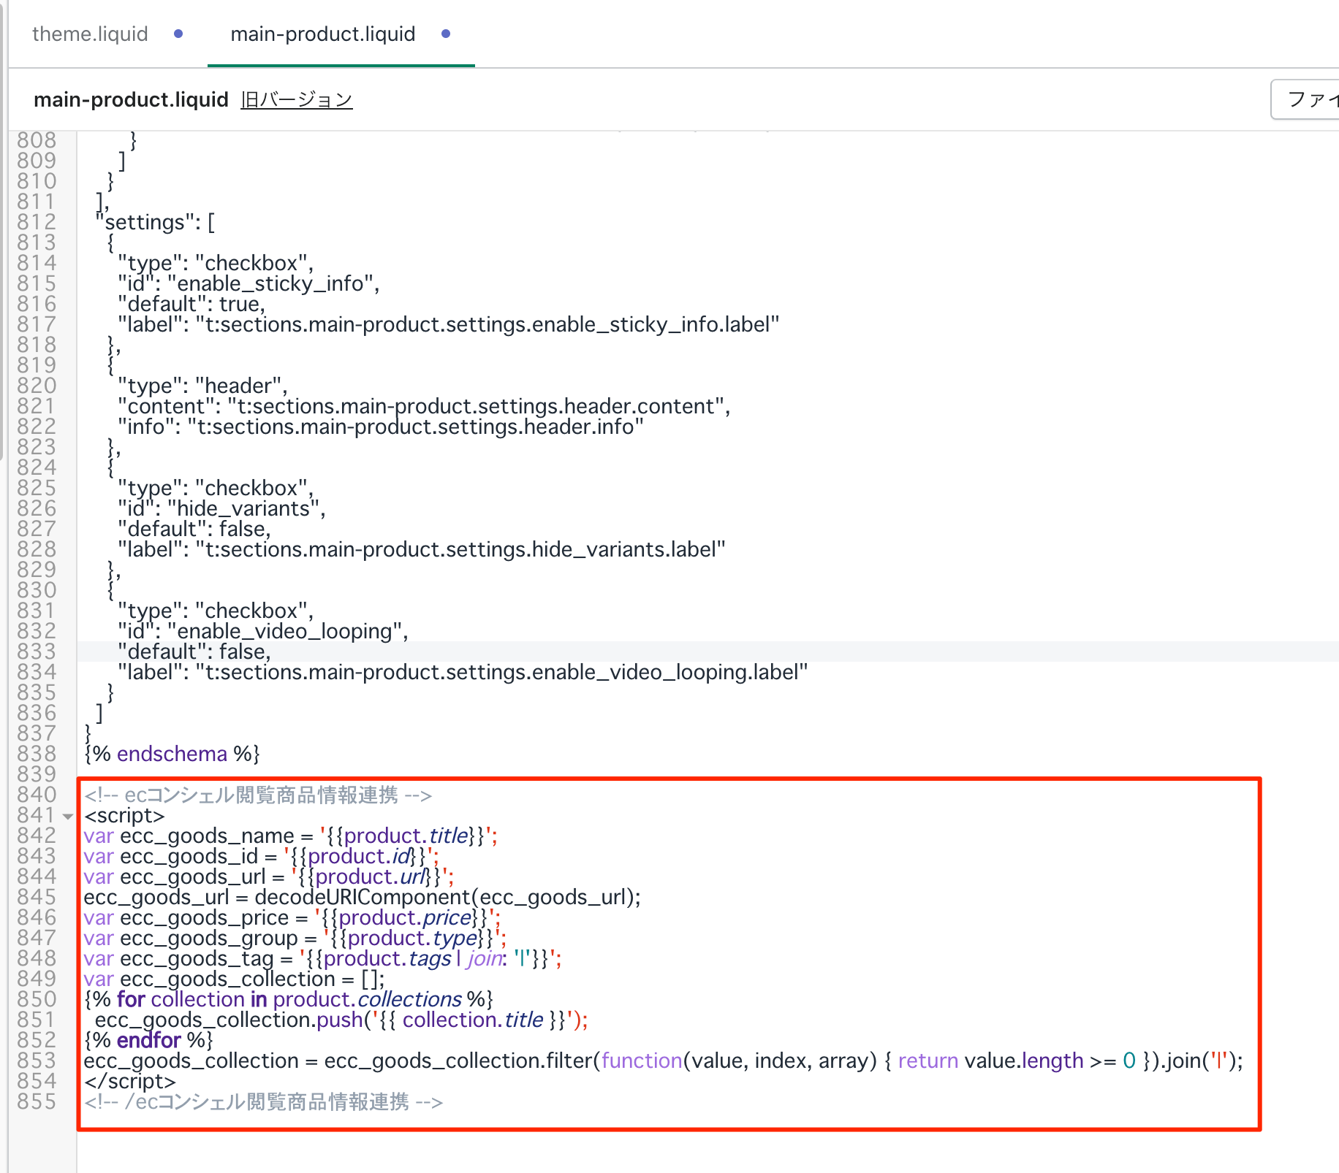
Task: Click line number 855 in the gutter
Action: (x=37, y=1101)
